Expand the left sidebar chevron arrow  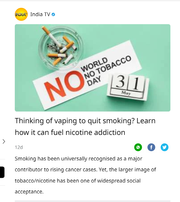click(x=4, y=141)
